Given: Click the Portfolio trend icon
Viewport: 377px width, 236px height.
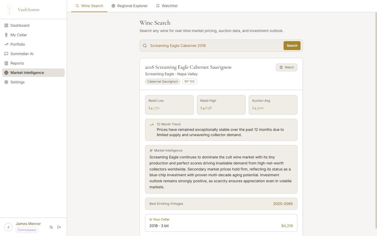Looking at the screenshot, I should tap(6, 44).
